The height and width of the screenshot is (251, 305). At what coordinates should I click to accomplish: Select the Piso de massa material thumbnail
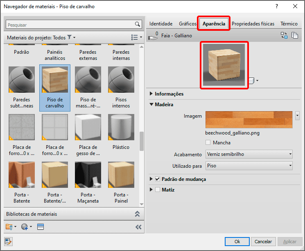(88, 80)
